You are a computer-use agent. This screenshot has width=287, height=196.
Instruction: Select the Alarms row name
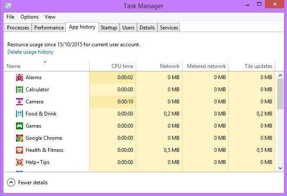34,77
